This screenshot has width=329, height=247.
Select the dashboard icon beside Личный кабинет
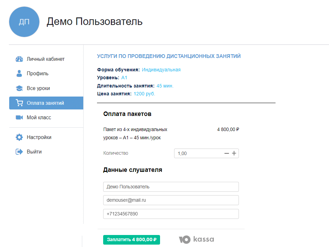click(19, 59)
